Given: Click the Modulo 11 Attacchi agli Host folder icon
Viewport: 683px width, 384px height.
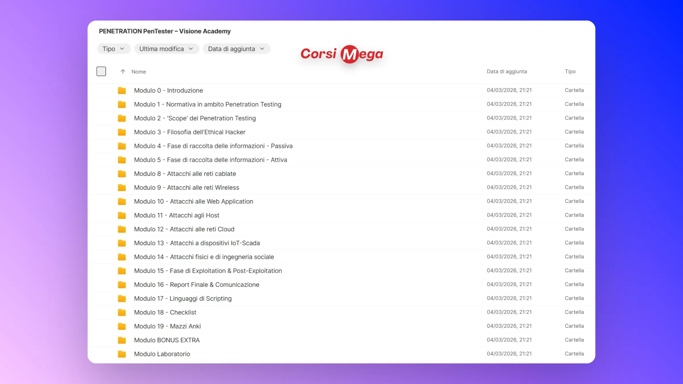Looking at the screenshot, I should (x=122, y=215).
